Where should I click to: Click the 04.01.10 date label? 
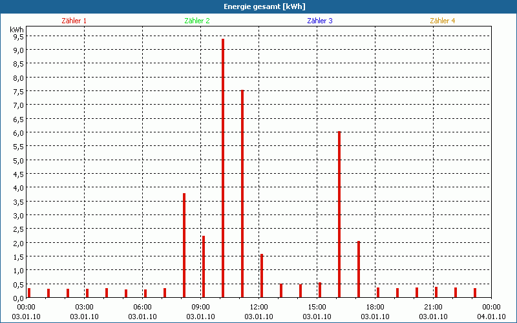tap(491, 317)
